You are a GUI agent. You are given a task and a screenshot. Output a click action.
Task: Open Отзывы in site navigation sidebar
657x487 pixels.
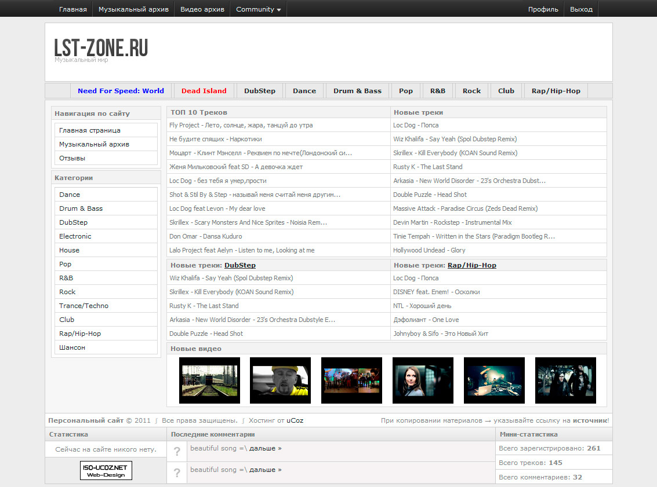pyautogui.click(x=72, y=158)
